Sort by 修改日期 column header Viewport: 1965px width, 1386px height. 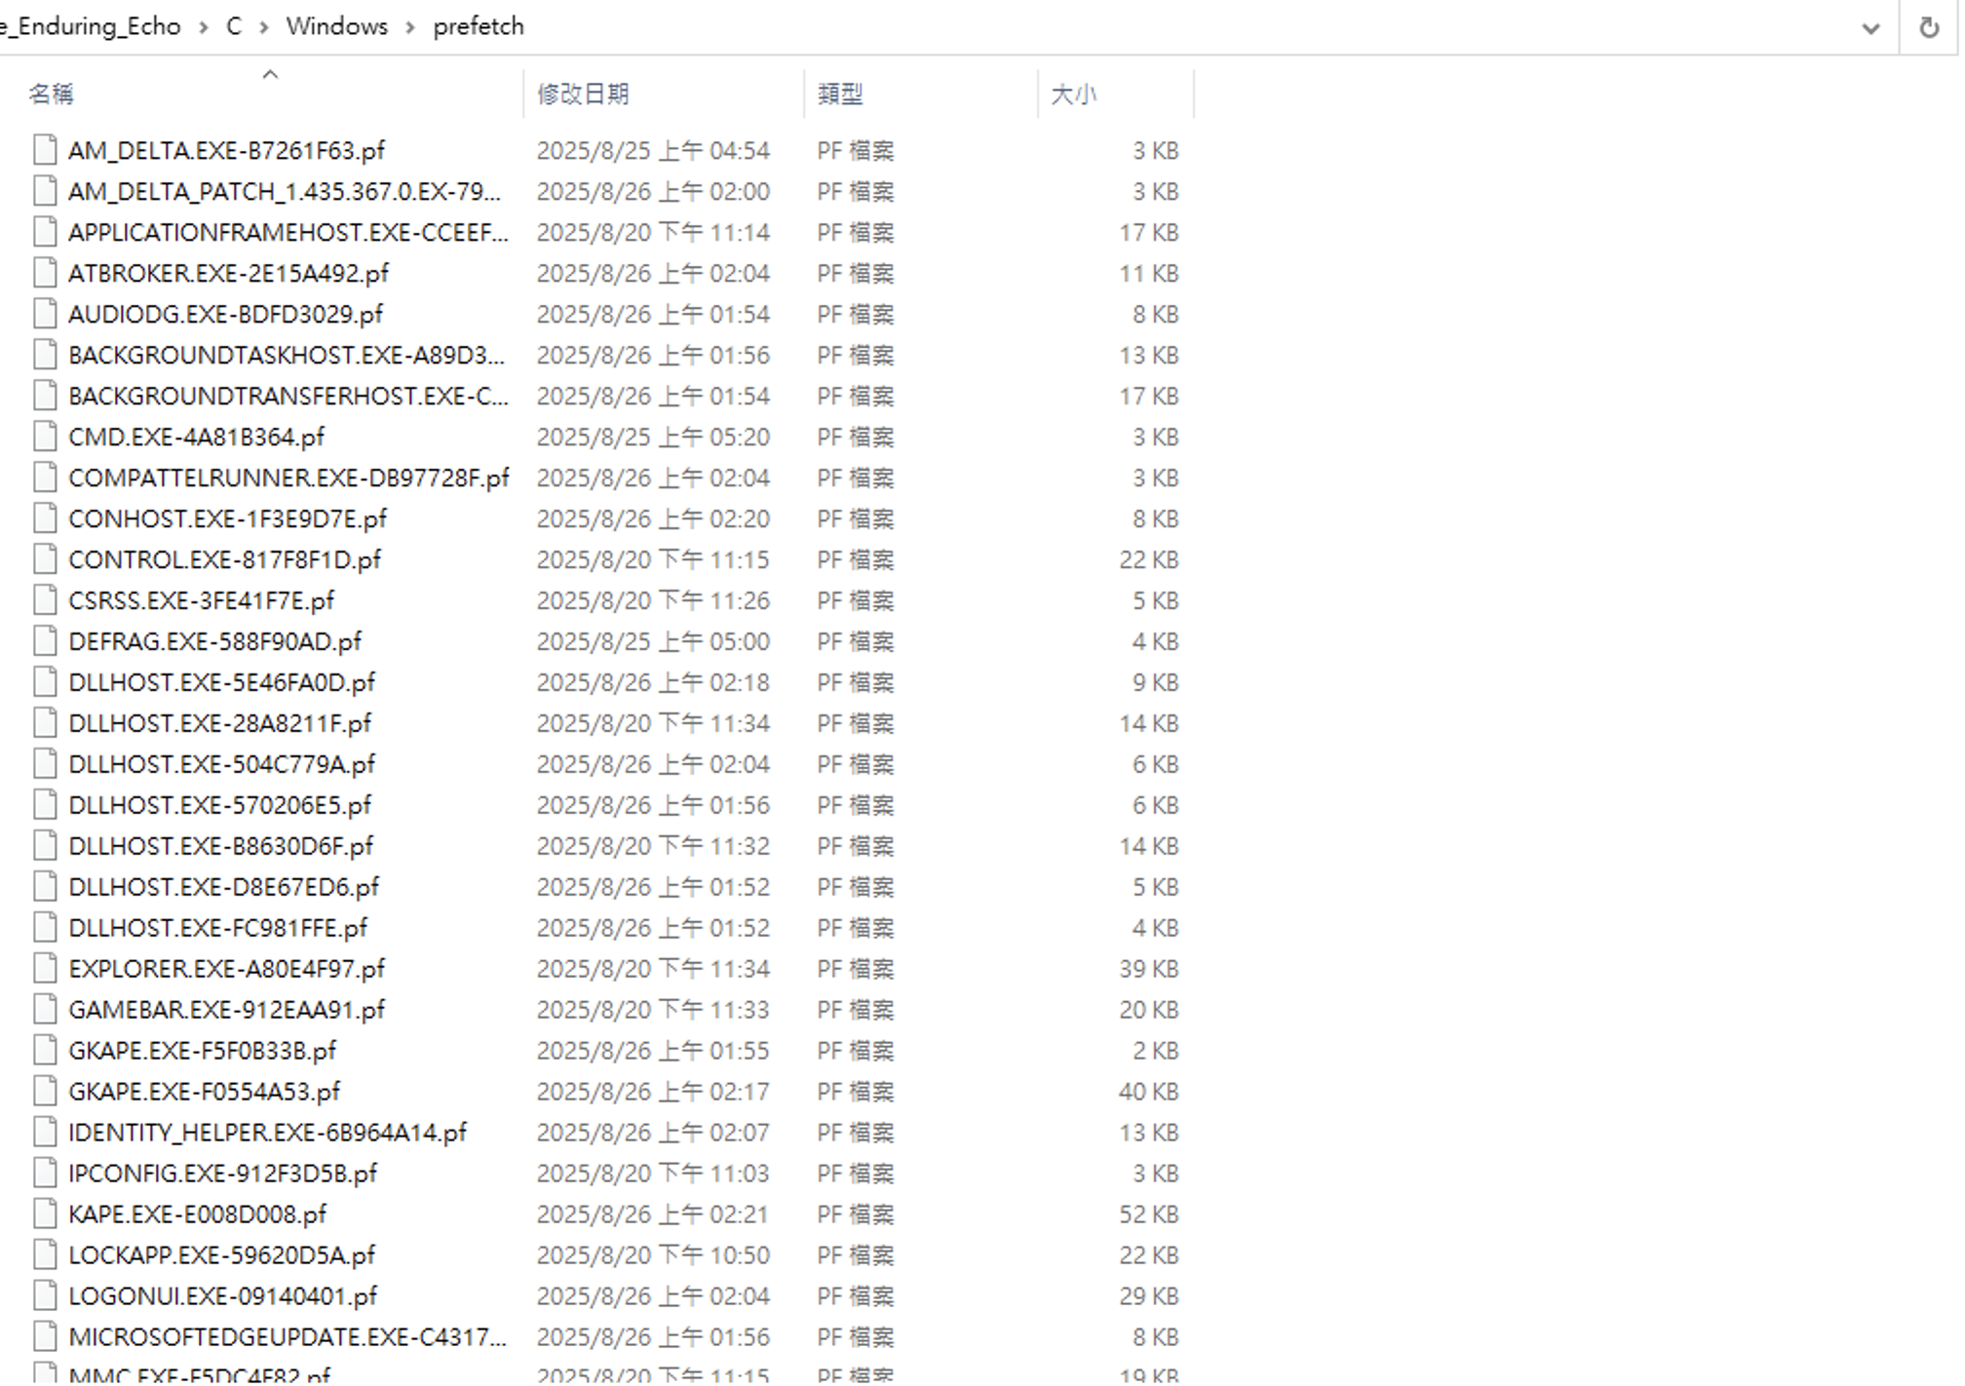(x=583, y=94)
